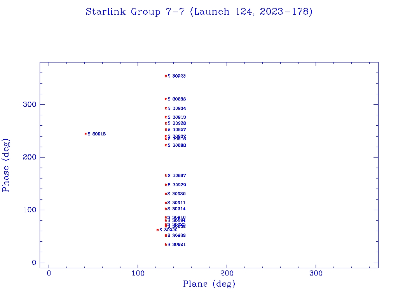This screenshot has width=398, height=298.
Task: Click the S 30868 label text
Action: click(x=177, y=99)
